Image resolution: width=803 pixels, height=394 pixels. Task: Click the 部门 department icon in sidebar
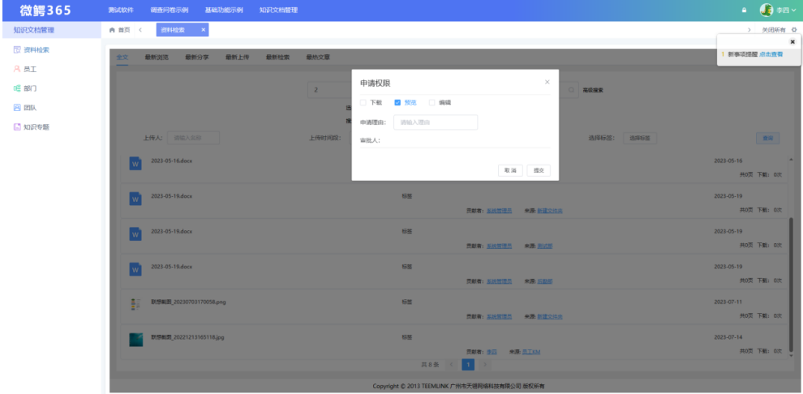(x=17, y=88)
